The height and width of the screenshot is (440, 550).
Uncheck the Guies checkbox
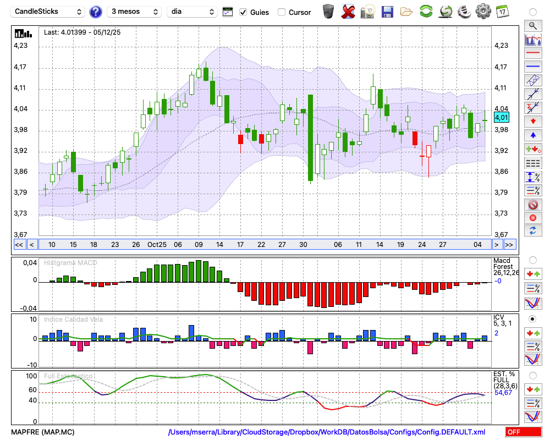click(243, 12)
